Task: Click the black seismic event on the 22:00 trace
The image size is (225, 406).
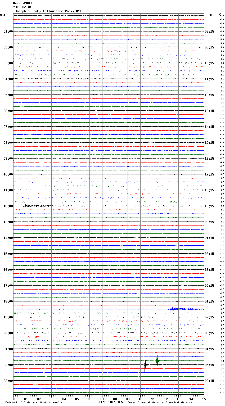Action: [x=146, y=364]
